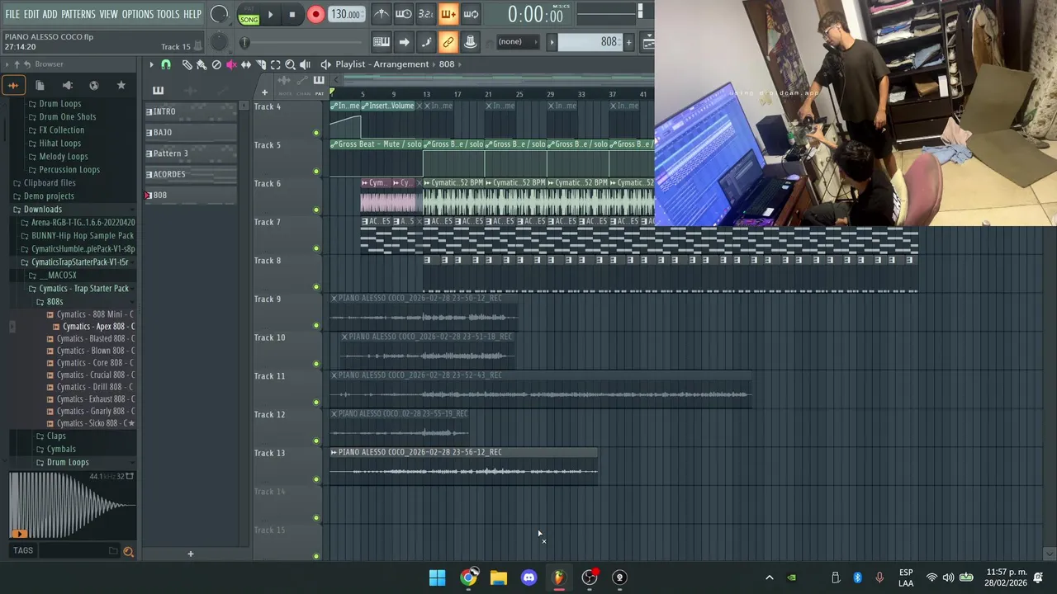Click the stamp icon beside link button
Image resolution: width=1057 pixels, height=594 pixels.
(471, 42)
